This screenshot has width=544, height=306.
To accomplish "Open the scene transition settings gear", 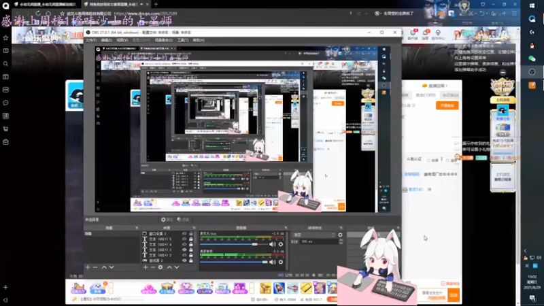I will [x=340, y=235].
